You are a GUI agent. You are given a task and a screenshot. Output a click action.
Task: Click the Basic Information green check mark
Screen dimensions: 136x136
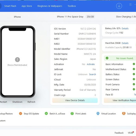coord(134,64)
